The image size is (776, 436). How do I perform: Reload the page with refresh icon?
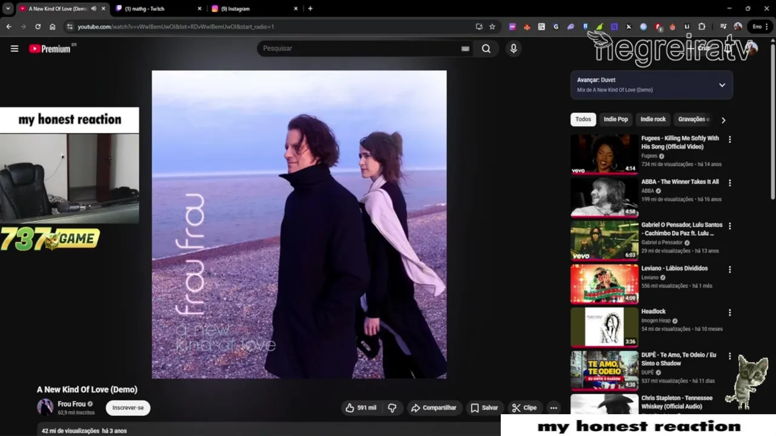[x=38, y=27]
